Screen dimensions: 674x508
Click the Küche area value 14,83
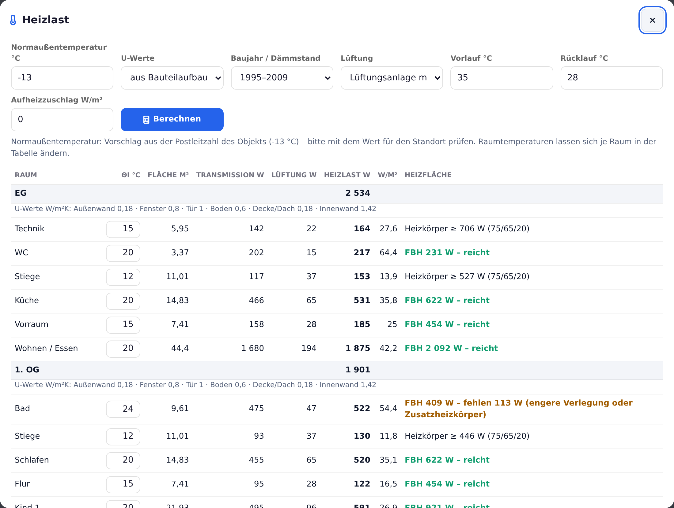tap(177, 300)
